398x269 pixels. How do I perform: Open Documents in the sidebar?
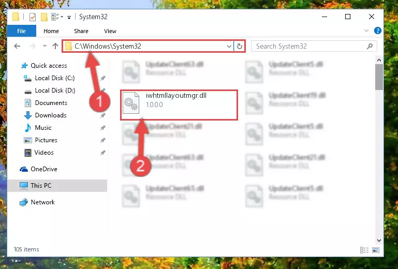(51, 103)
